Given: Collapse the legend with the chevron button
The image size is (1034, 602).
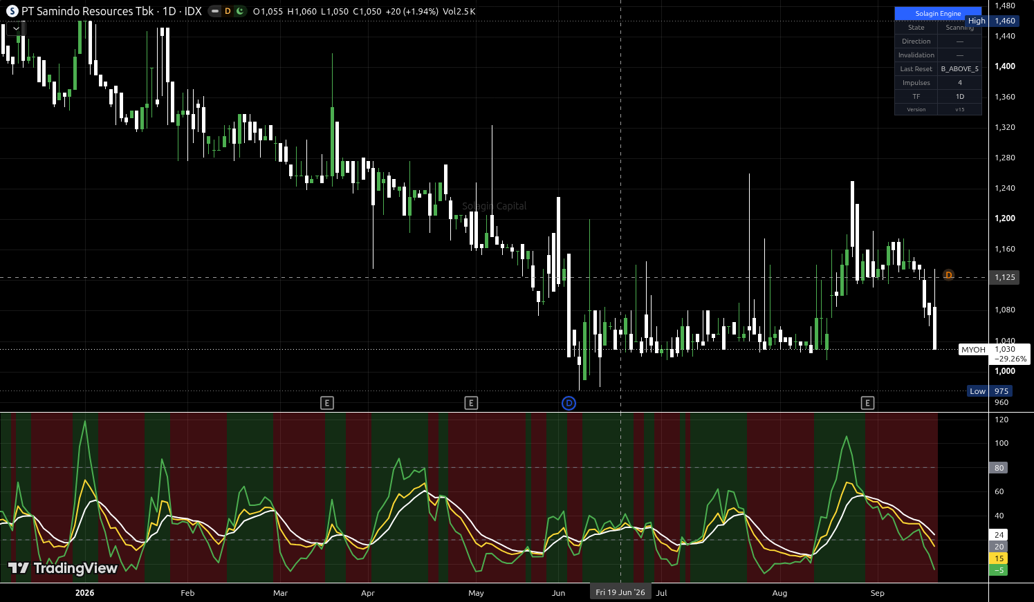Looking at the screenshot, I should coord(15,28).
